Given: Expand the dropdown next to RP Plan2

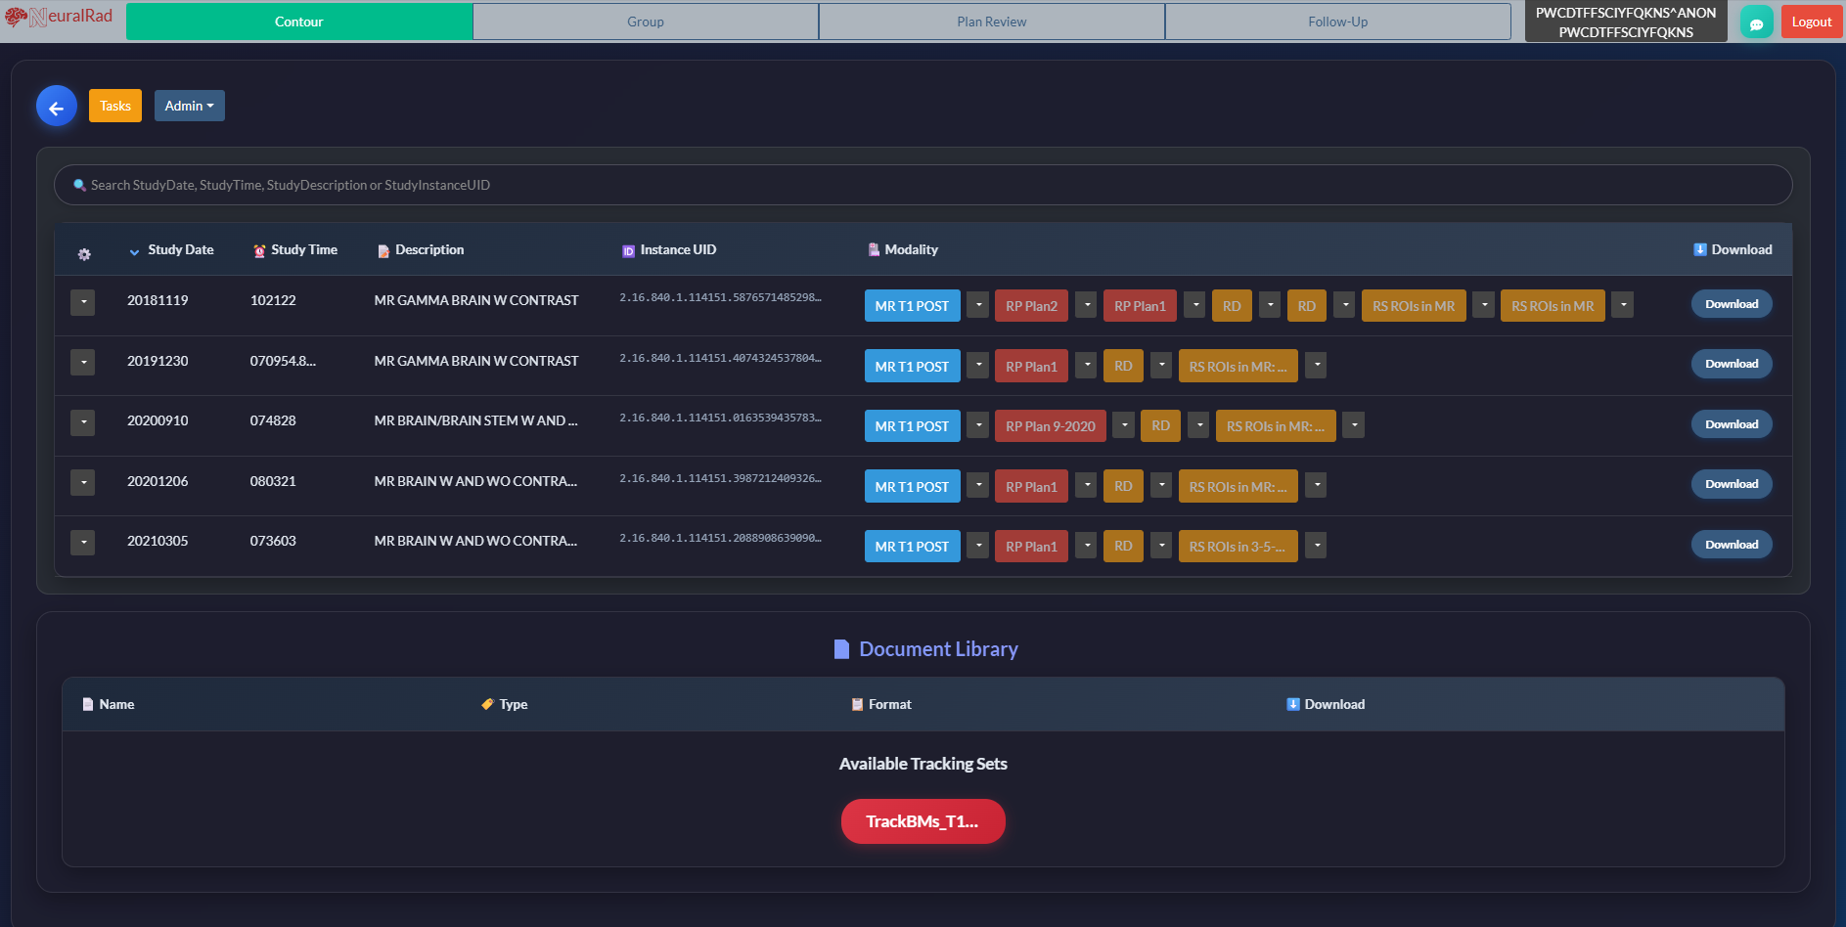Looking at the screenshot, I should click(x=1086, y=305).
